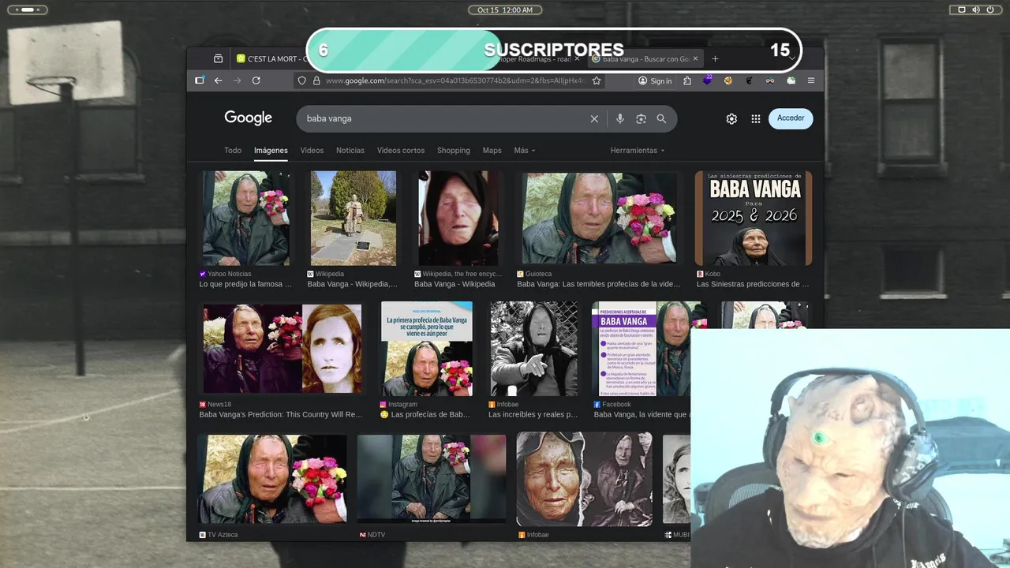The image size is (1010, 568).
Task: Click the power icon in top bar
Action: pos(989,9)
